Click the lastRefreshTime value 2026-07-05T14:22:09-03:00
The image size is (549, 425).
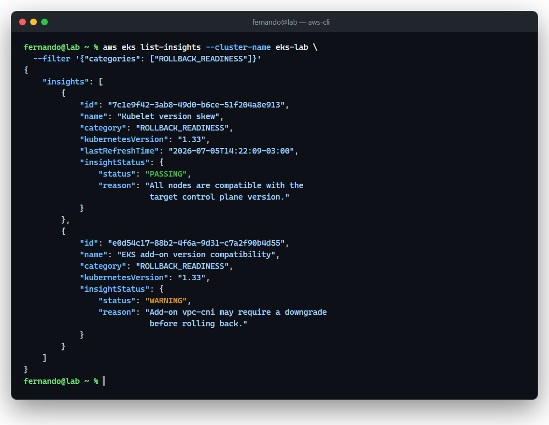pos(231,151)
